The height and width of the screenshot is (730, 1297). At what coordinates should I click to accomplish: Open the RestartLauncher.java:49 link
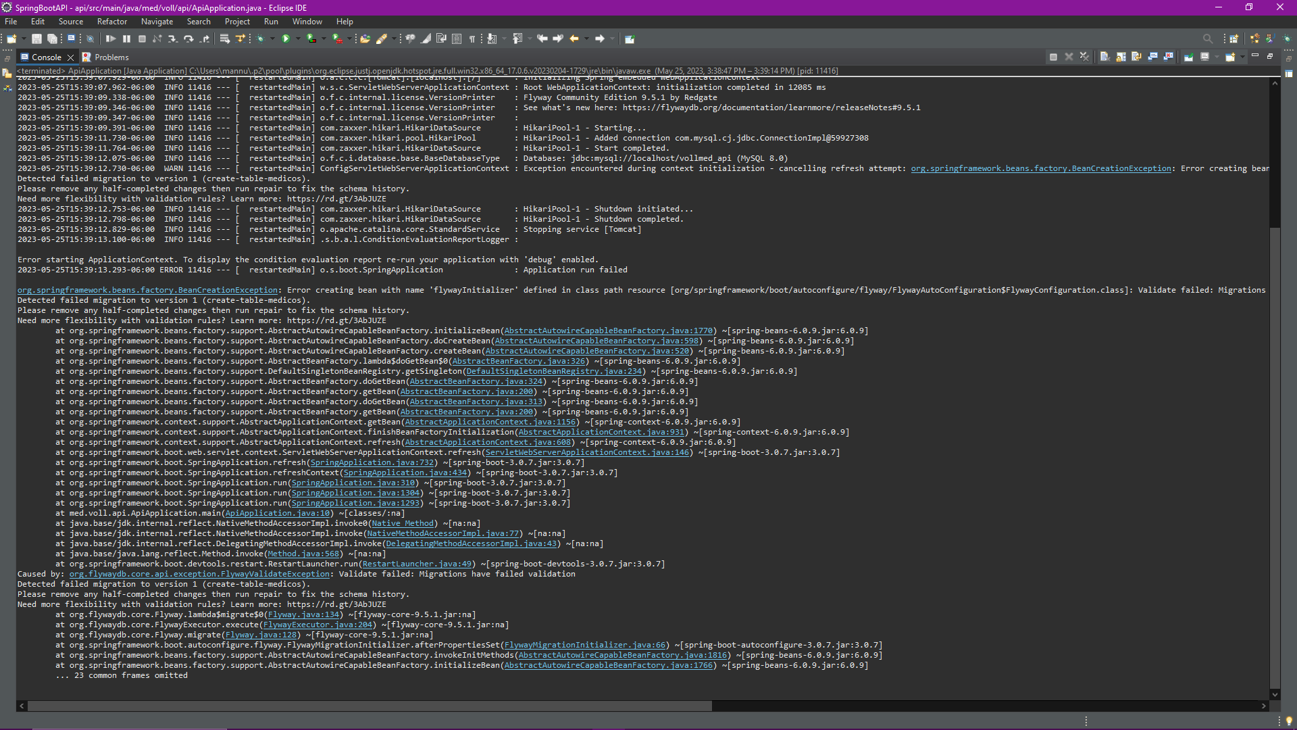pos(417,564)
